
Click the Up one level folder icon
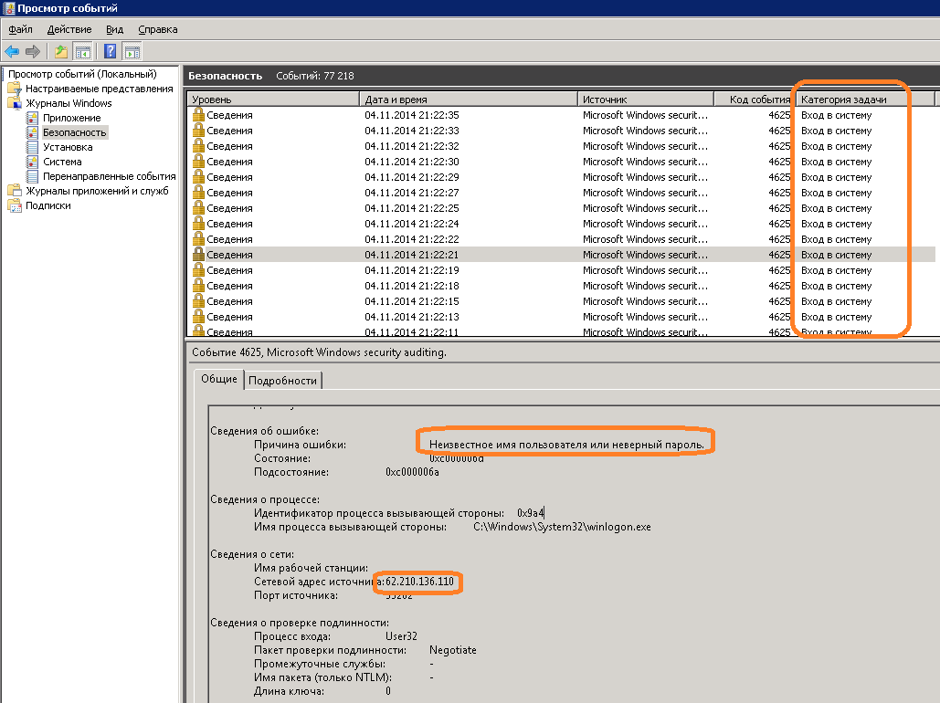[60, 51]
